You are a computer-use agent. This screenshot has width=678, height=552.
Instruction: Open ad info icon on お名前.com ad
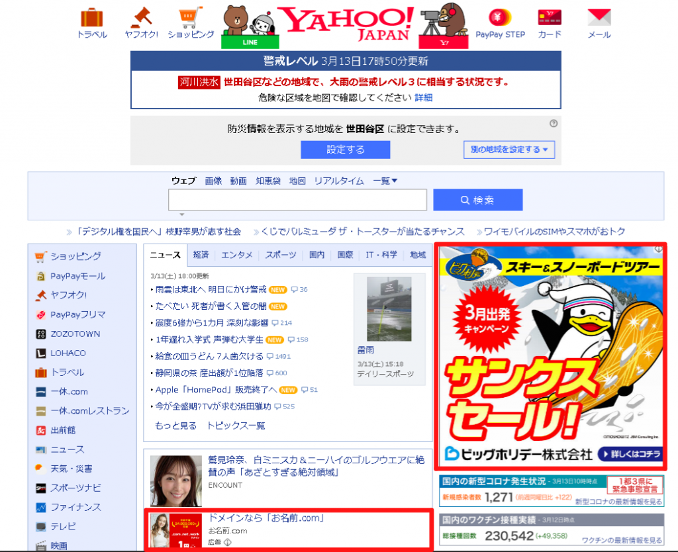[x=228, y=542]
